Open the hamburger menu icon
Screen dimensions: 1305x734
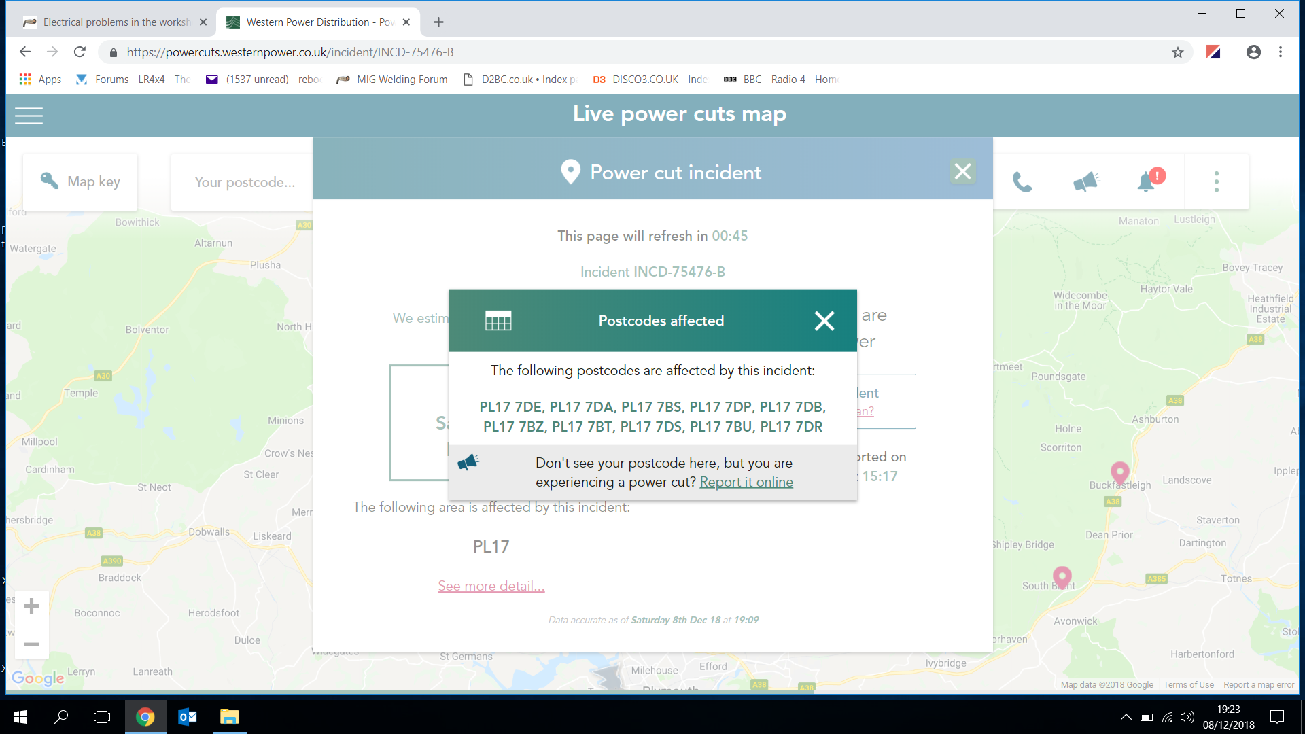pos(29,116)
